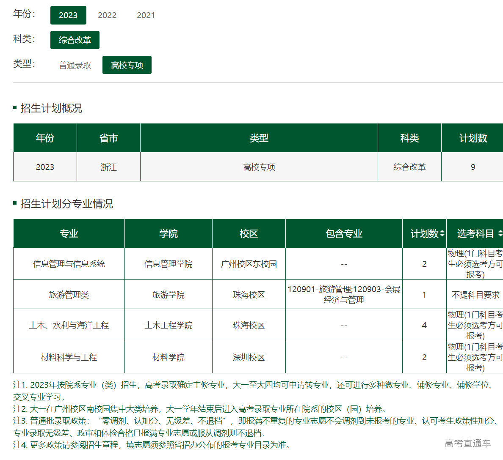Click the 高考直通车 watermark logo

coord(467,443)
